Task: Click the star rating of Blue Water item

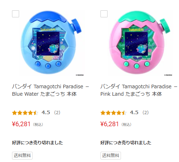Action: 25,113
